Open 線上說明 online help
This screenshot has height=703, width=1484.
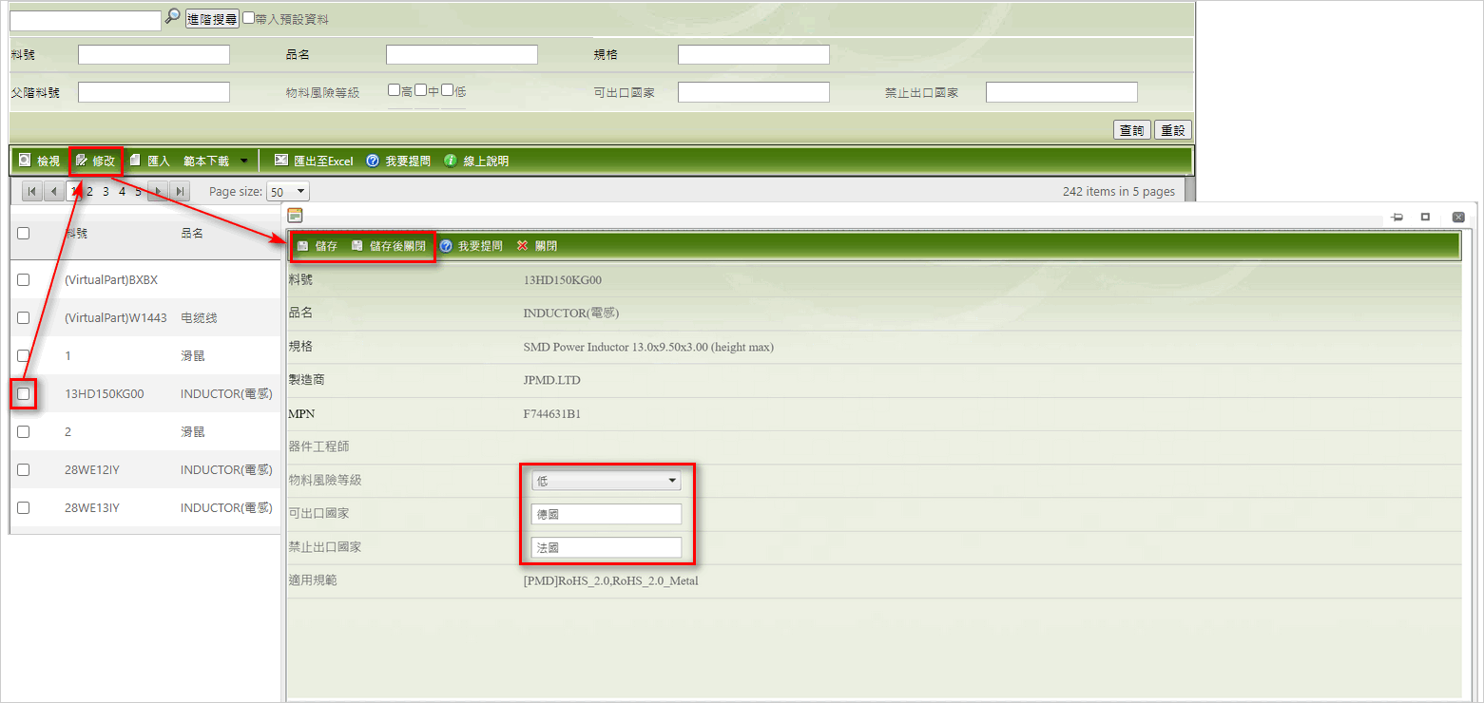[476, 161]
